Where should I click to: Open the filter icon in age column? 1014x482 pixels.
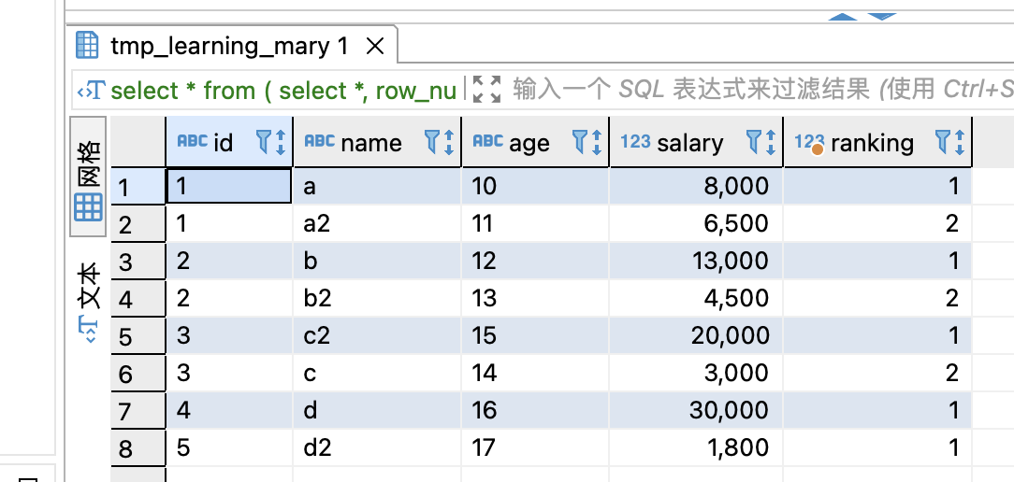pos(579,142)
